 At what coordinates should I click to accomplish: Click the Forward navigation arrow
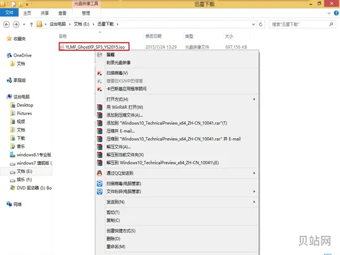pyautogui.click(x=16, y=24)
